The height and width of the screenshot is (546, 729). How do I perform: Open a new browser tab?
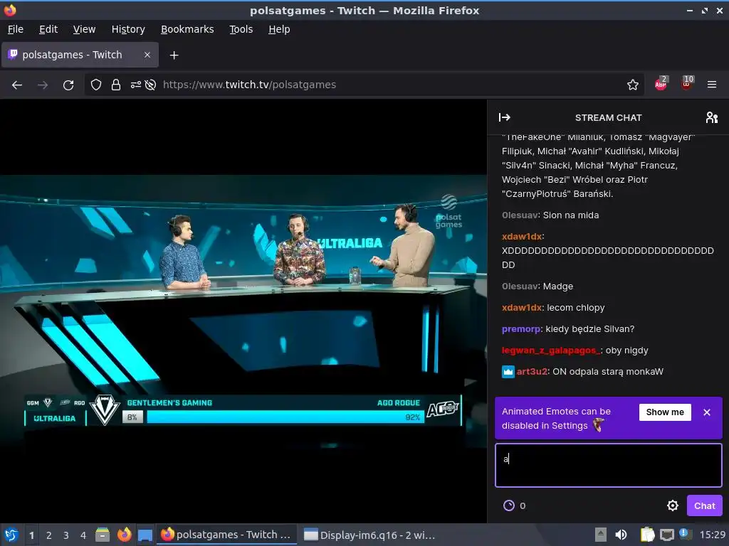pyautogui.click(x=174, y=55)
